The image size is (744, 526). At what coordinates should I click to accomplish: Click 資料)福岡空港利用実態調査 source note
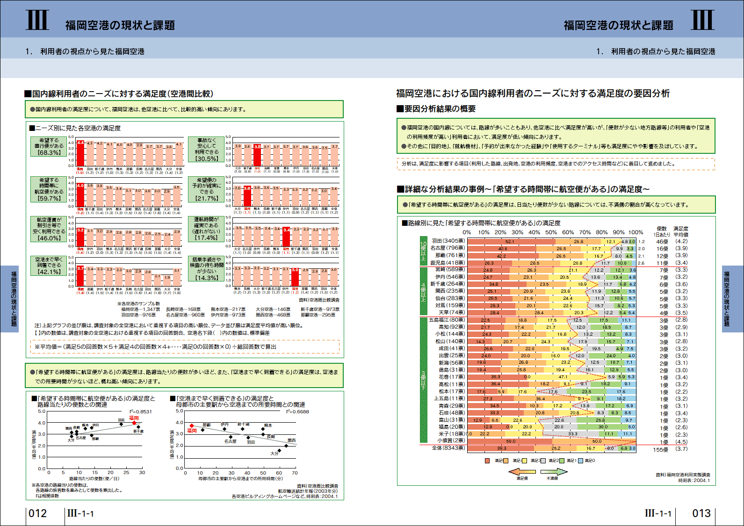pyautogui.click(x=683, y=475)
